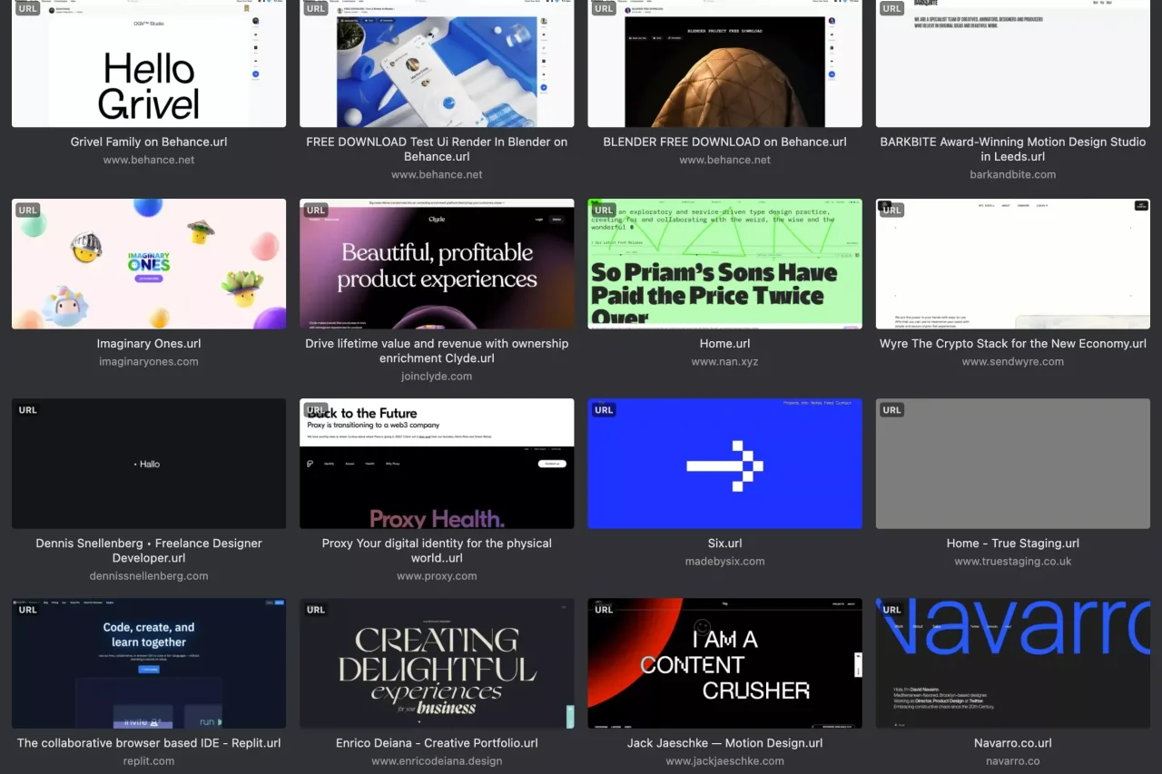Open the Test Ui Render In Blender thumbnail

(x=437, y=64)
